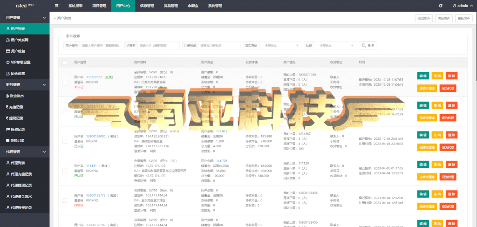Switch to 系统管理 top tab
This screenshot has width=477, height=227.
[x=215, y=6]
